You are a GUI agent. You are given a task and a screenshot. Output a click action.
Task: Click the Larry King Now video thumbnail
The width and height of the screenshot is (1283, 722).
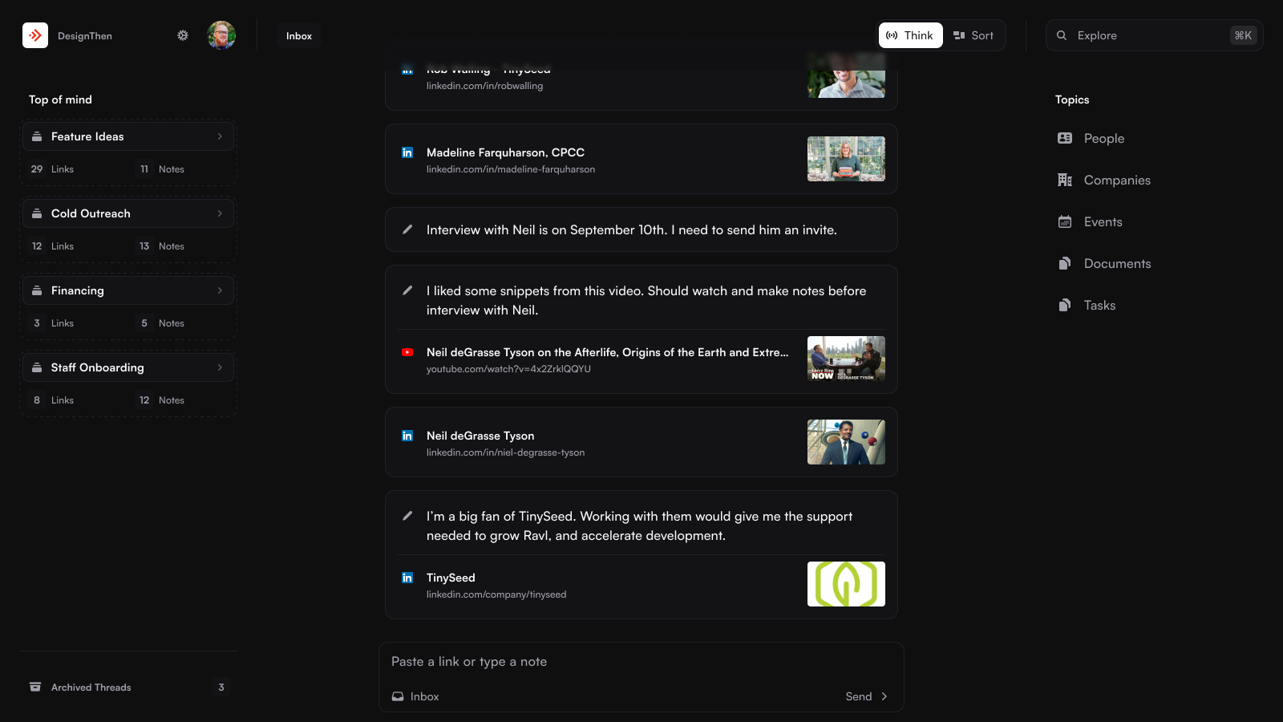(846, 359)
